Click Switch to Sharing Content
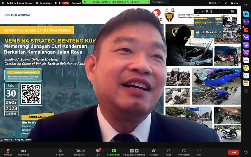 pyautogui.click(x=17, y=3)
